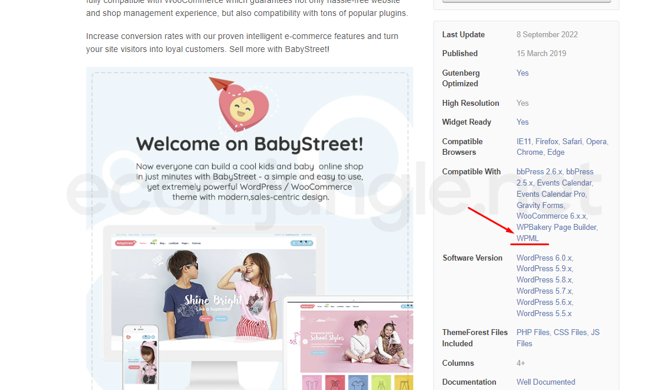Select the WordPress 5.5.x version link
Screen dimensions: 669x390
click(x=544, y=313)
